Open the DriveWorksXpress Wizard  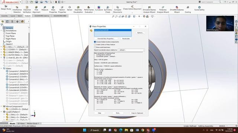click(177, 10)
